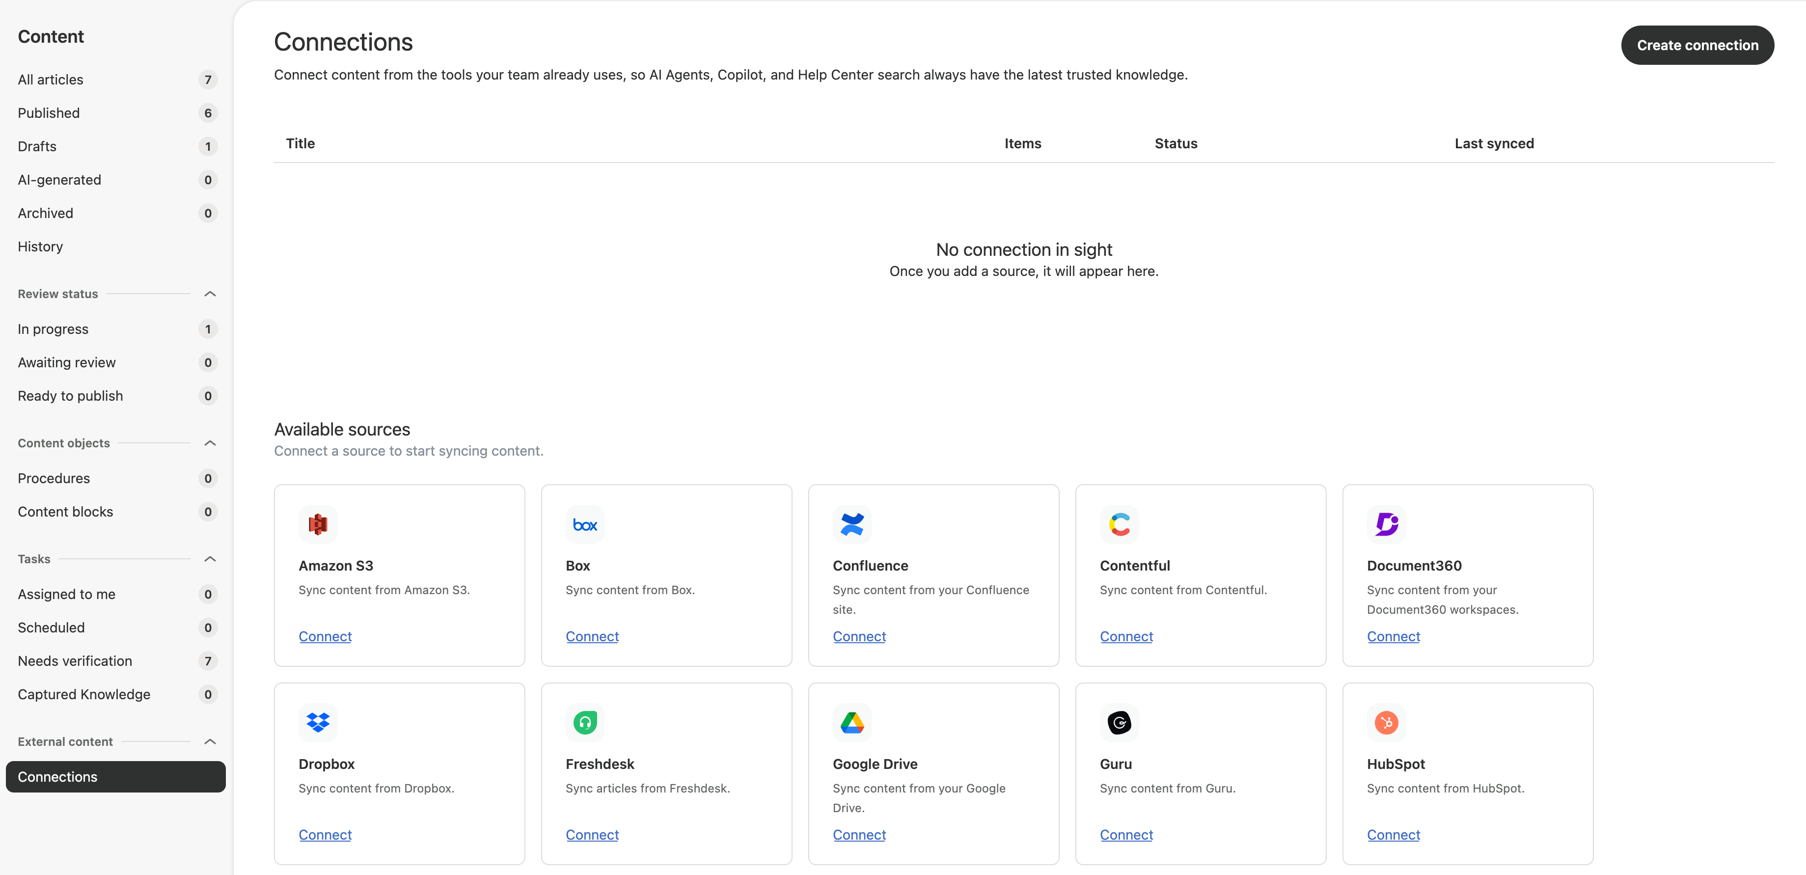
Task: Click the Box logo icon
Action: coord(585,524)
